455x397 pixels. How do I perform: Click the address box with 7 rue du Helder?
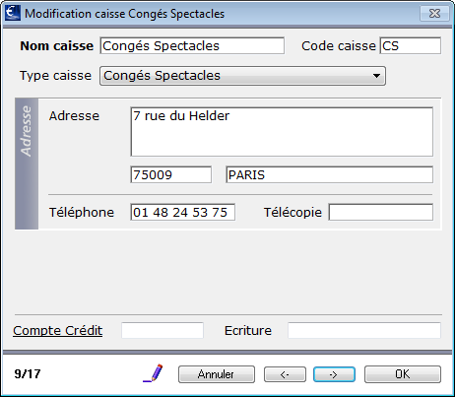(282, 132)
